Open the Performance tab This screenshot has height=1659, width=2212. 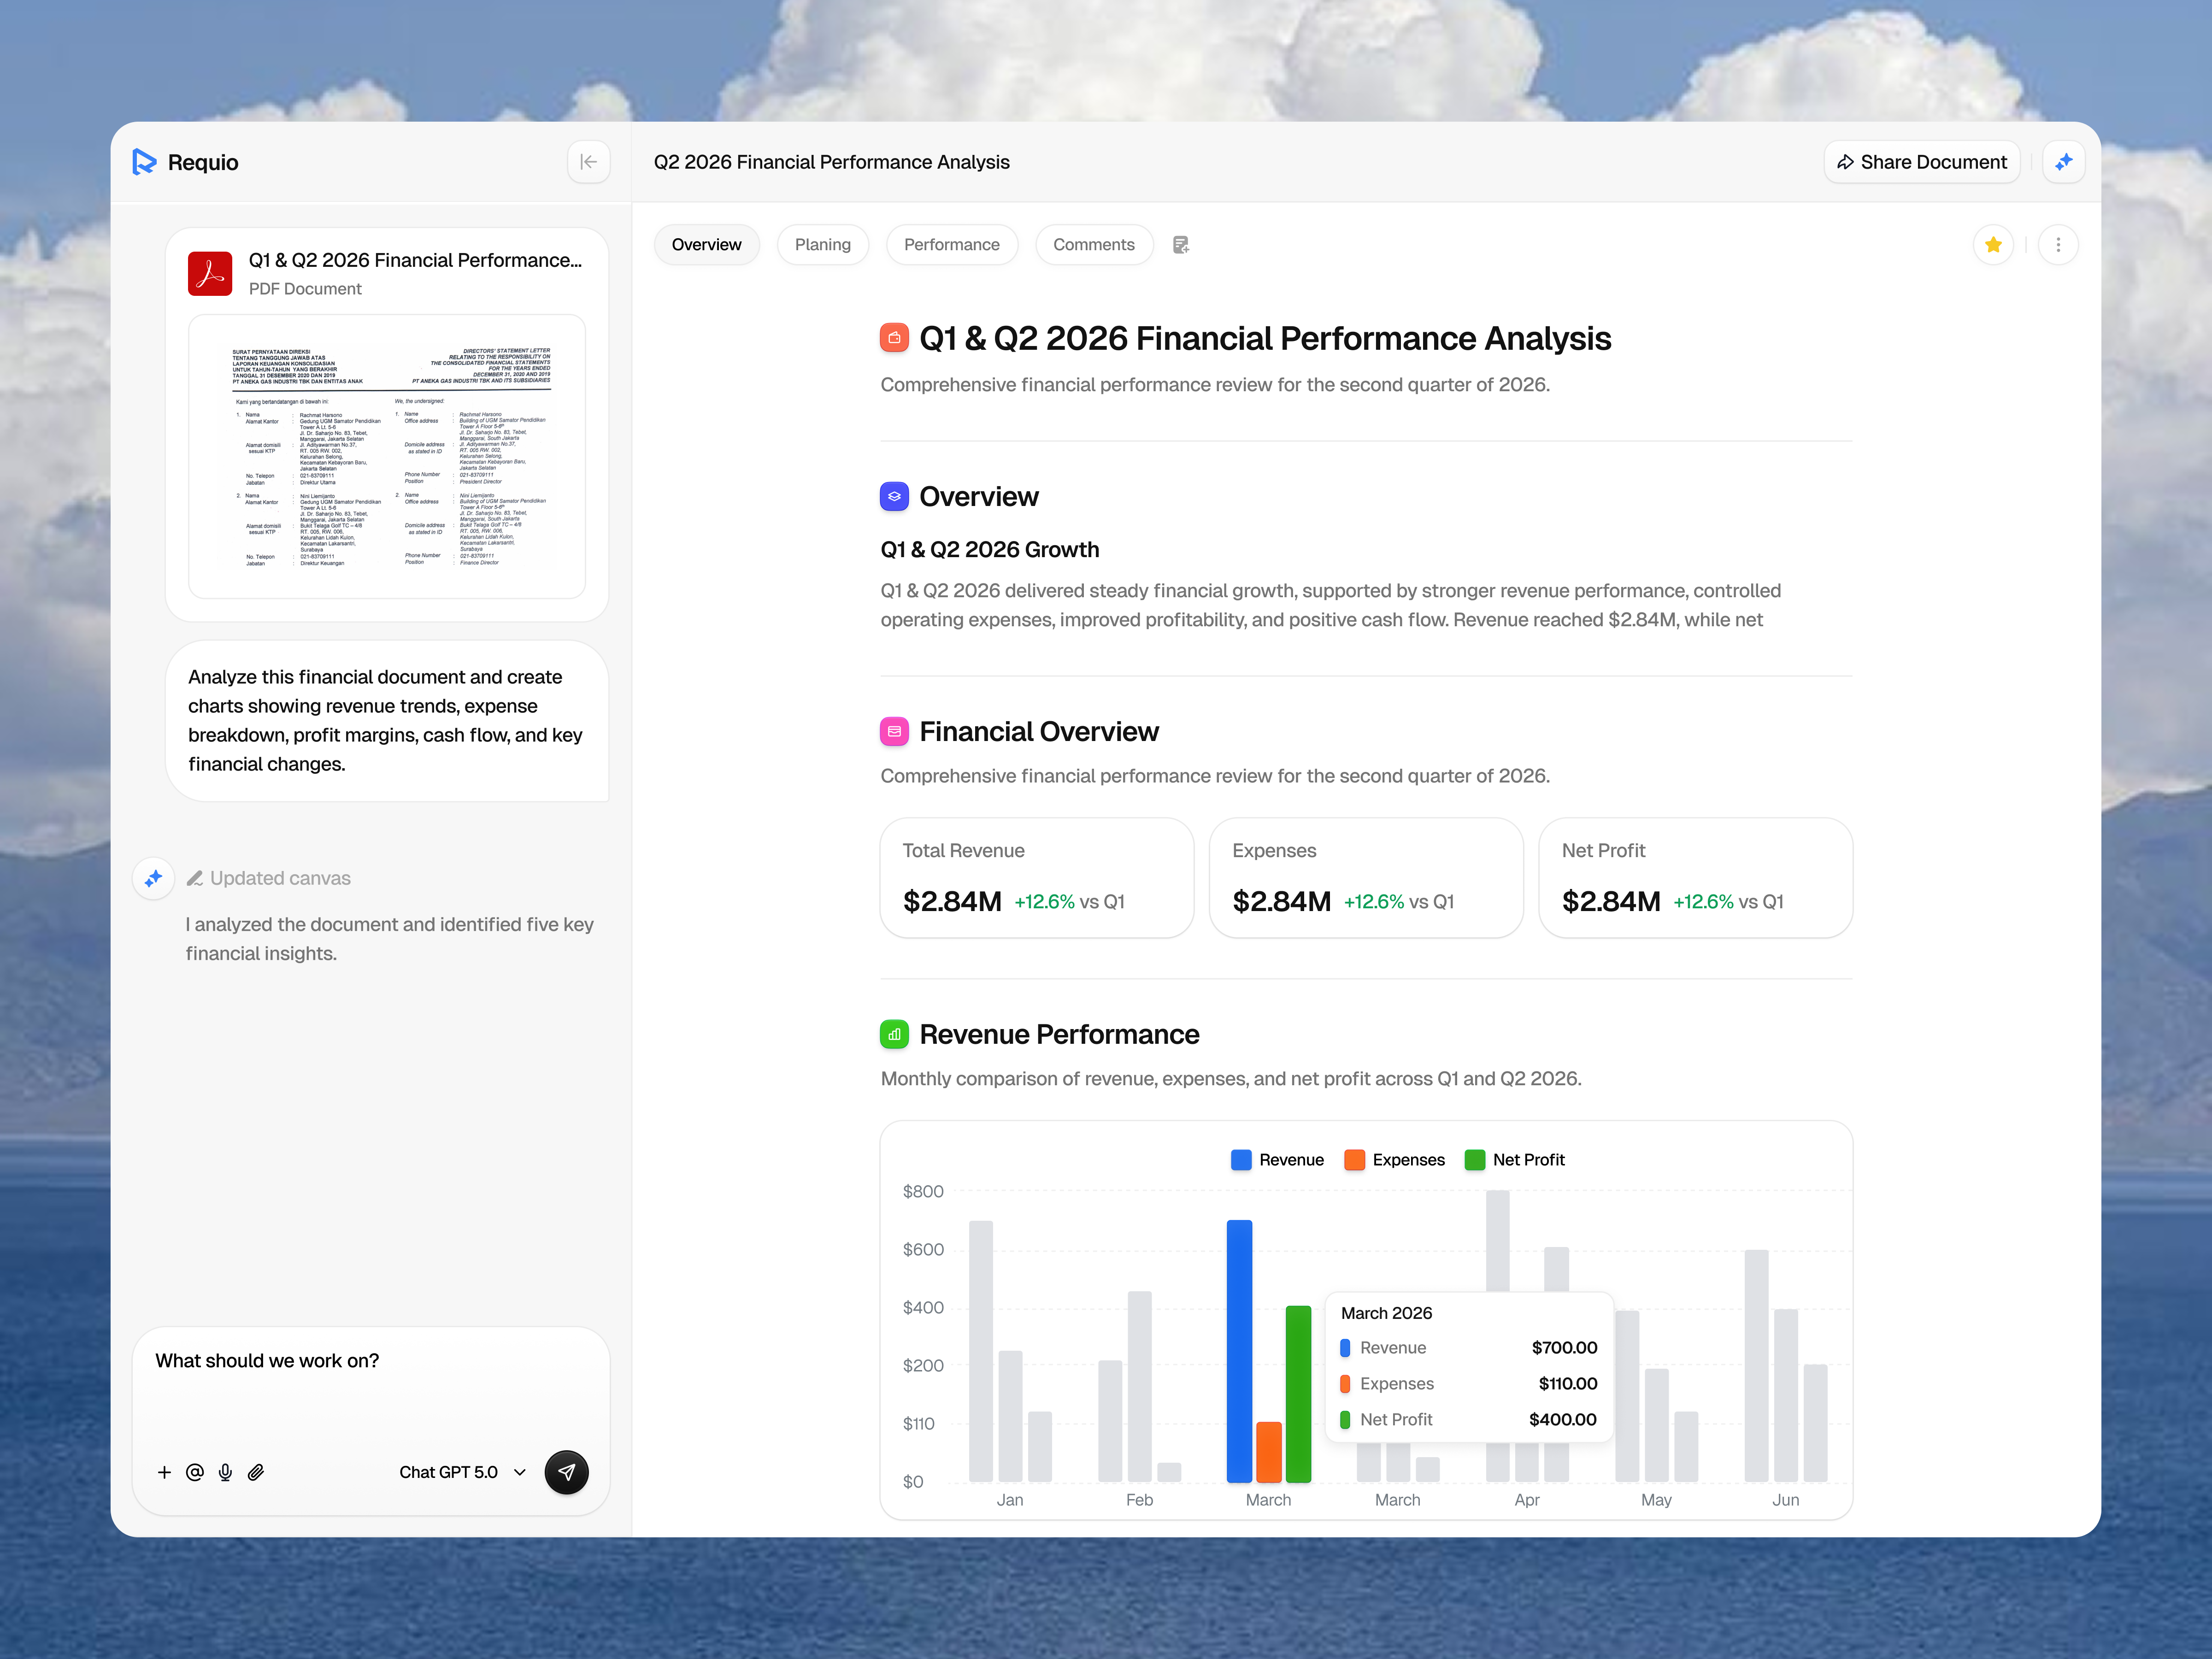951,245
